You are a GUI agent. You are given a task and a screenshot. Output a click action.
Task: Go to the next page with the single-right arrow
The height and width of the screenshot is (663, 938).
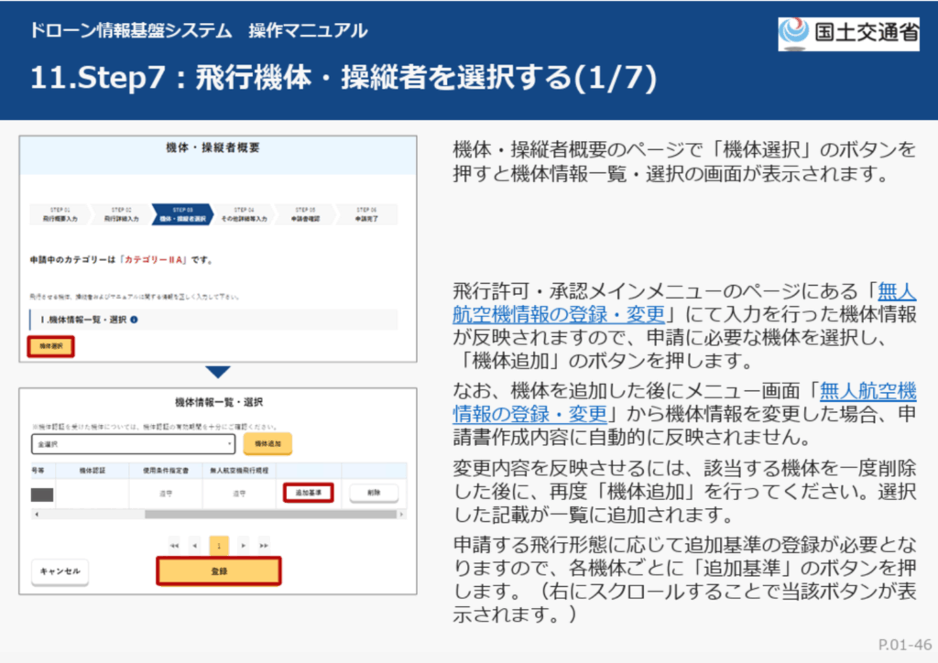tap(243, 545)
